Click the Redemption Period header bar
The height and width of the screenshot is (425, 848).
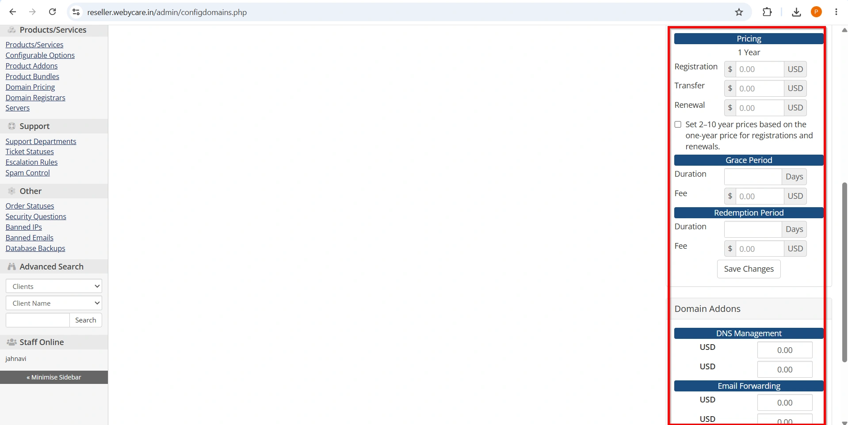[749, 213]
